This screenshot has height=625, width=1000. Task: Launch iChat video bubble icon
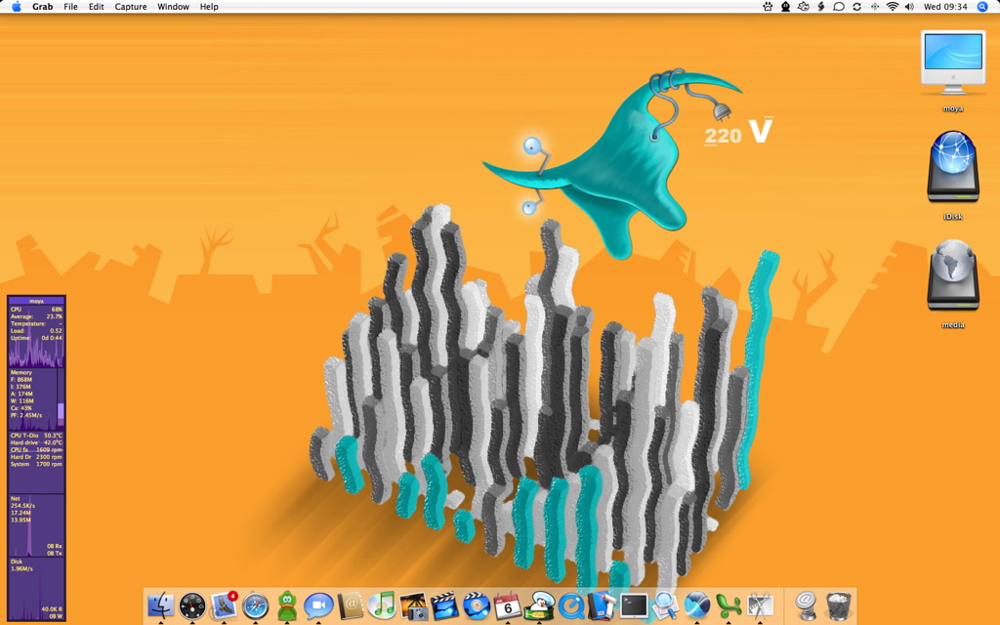pos(318,605)
